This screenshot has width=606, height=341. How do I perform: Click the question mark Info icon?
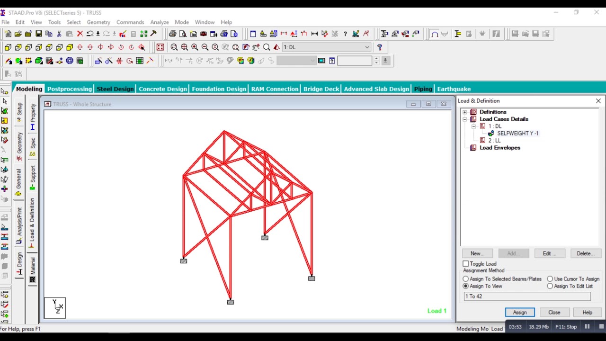[x=345, y=34]
